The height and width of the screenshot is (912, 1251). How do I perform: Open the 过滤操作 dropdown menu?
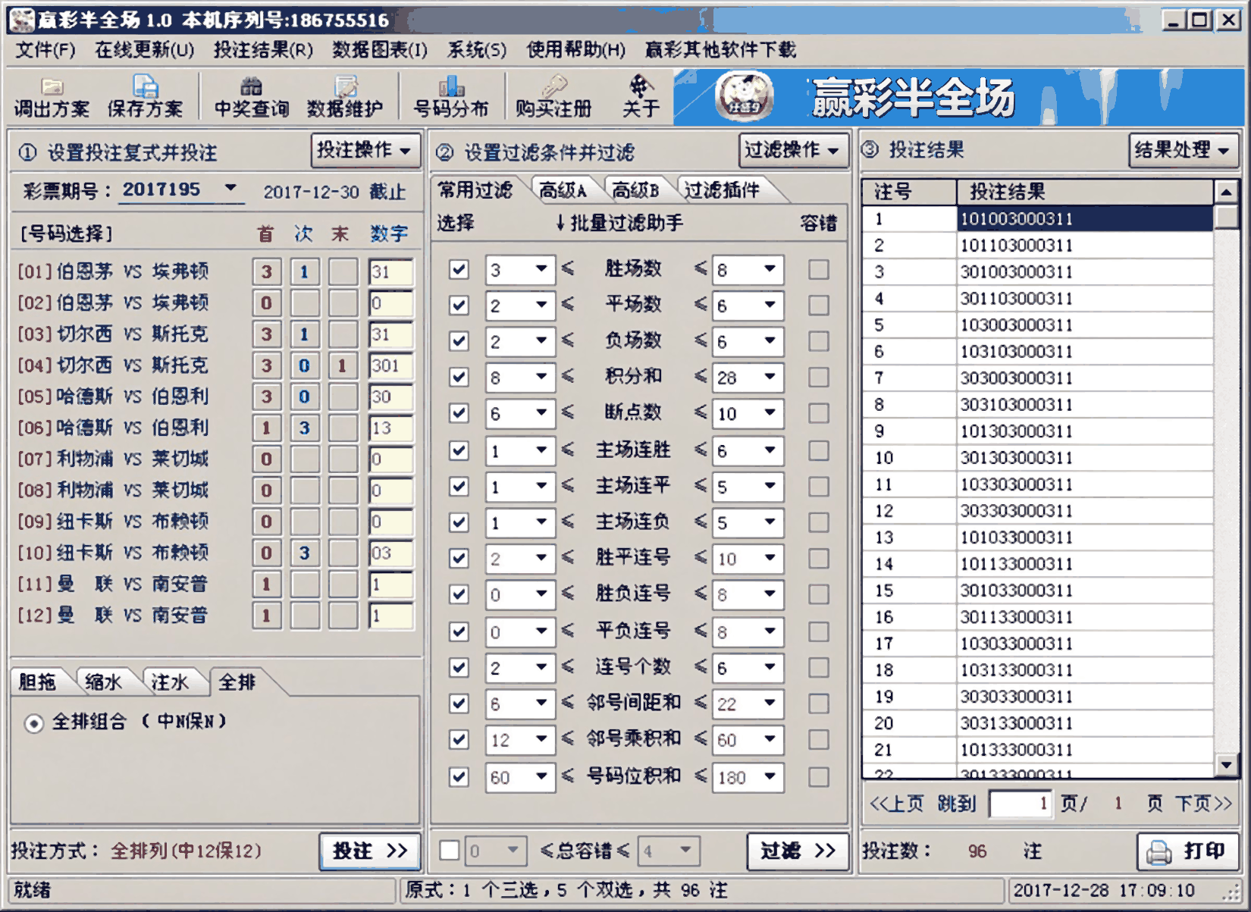(793, 151)
